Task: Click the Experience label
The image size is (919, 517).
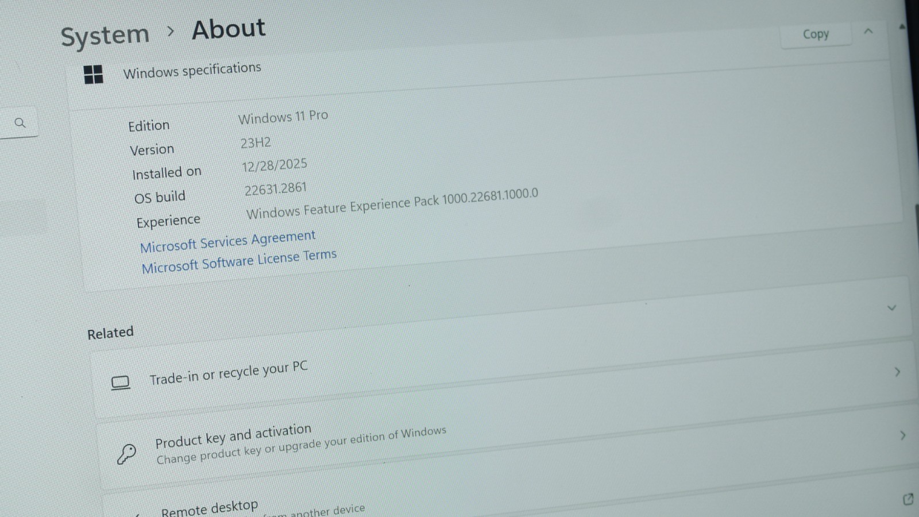Action: [168, 221]
